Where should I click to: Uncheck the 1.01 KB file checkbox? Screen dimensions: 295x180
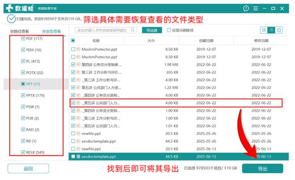(x=73, y=126)
